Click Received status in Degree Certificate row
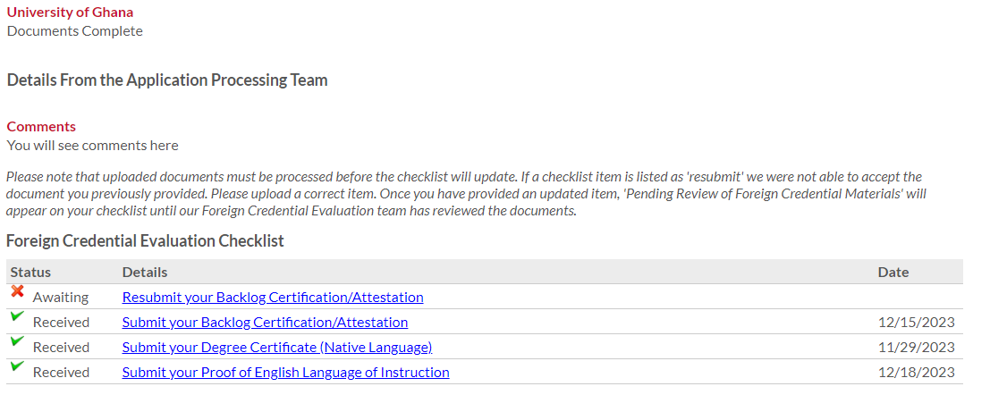The height and width of the screenshot is (395, 990). pos(61,347)
